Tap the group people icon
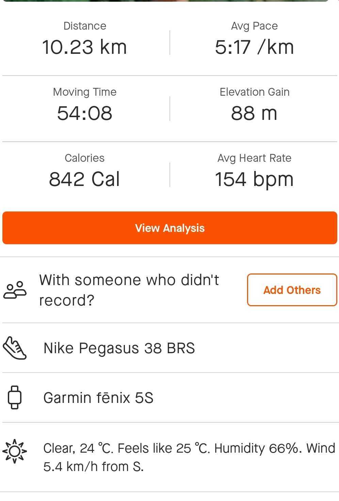Viewport: 339px width, 501px height. [15, 290]
